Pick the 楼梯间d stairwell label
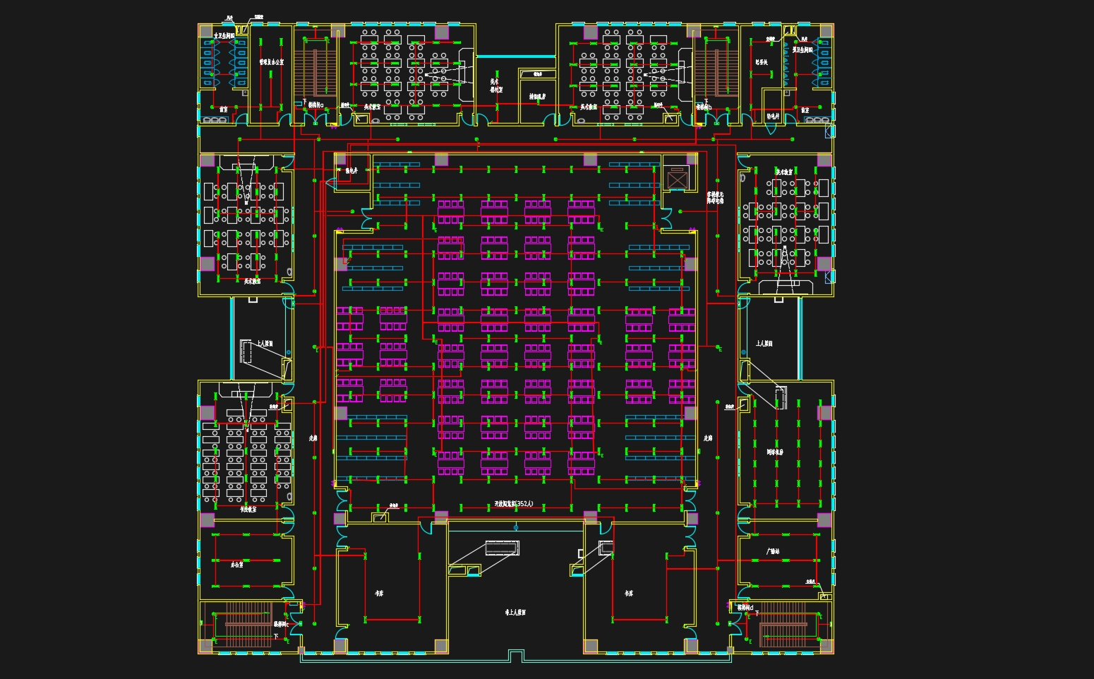This screenshot has height=679, width=1094. (x=745, y=608)
